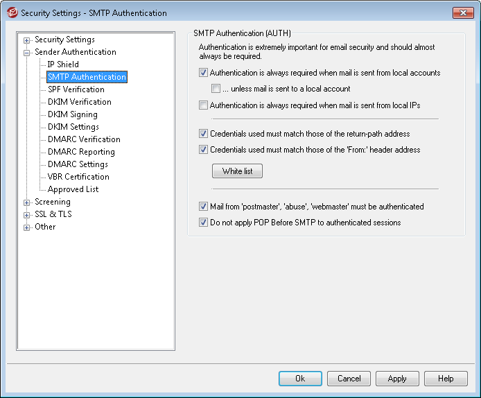Go to DKIM Signing settings

[72, 114]
